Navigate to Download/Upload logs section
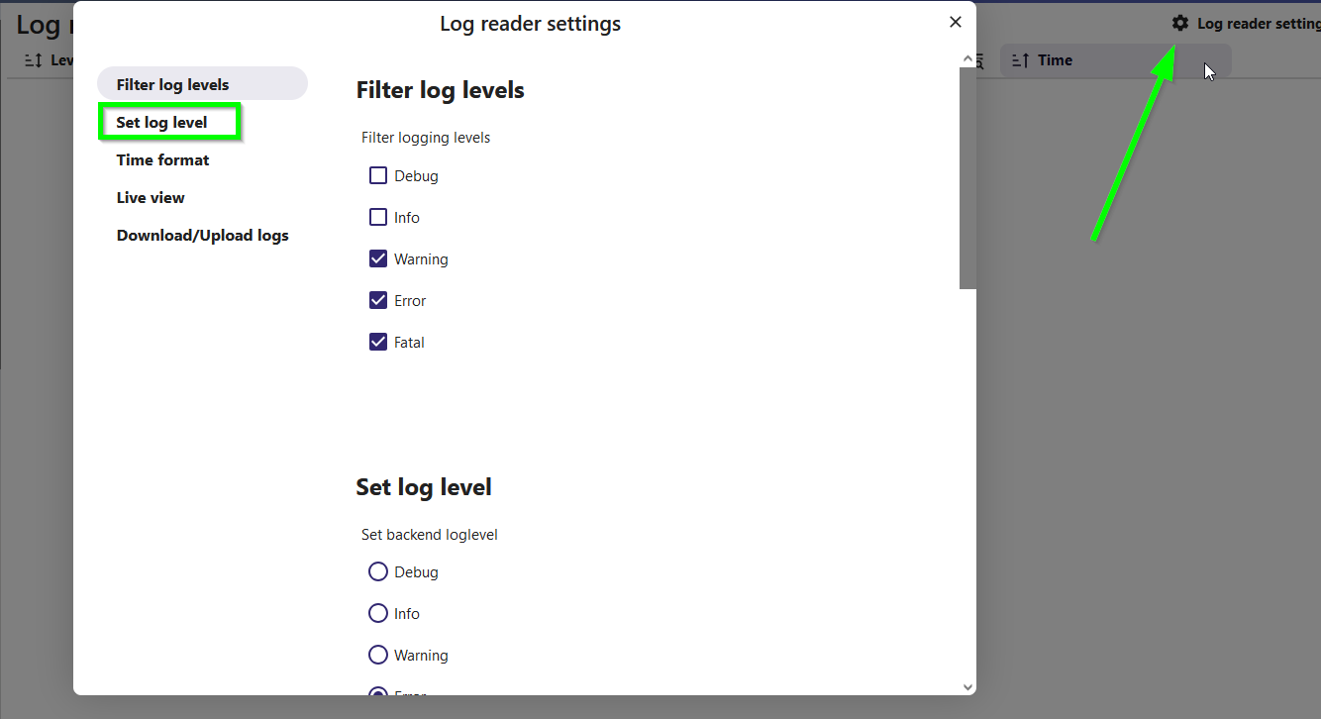1321x719 pixels. coord(203,236)
